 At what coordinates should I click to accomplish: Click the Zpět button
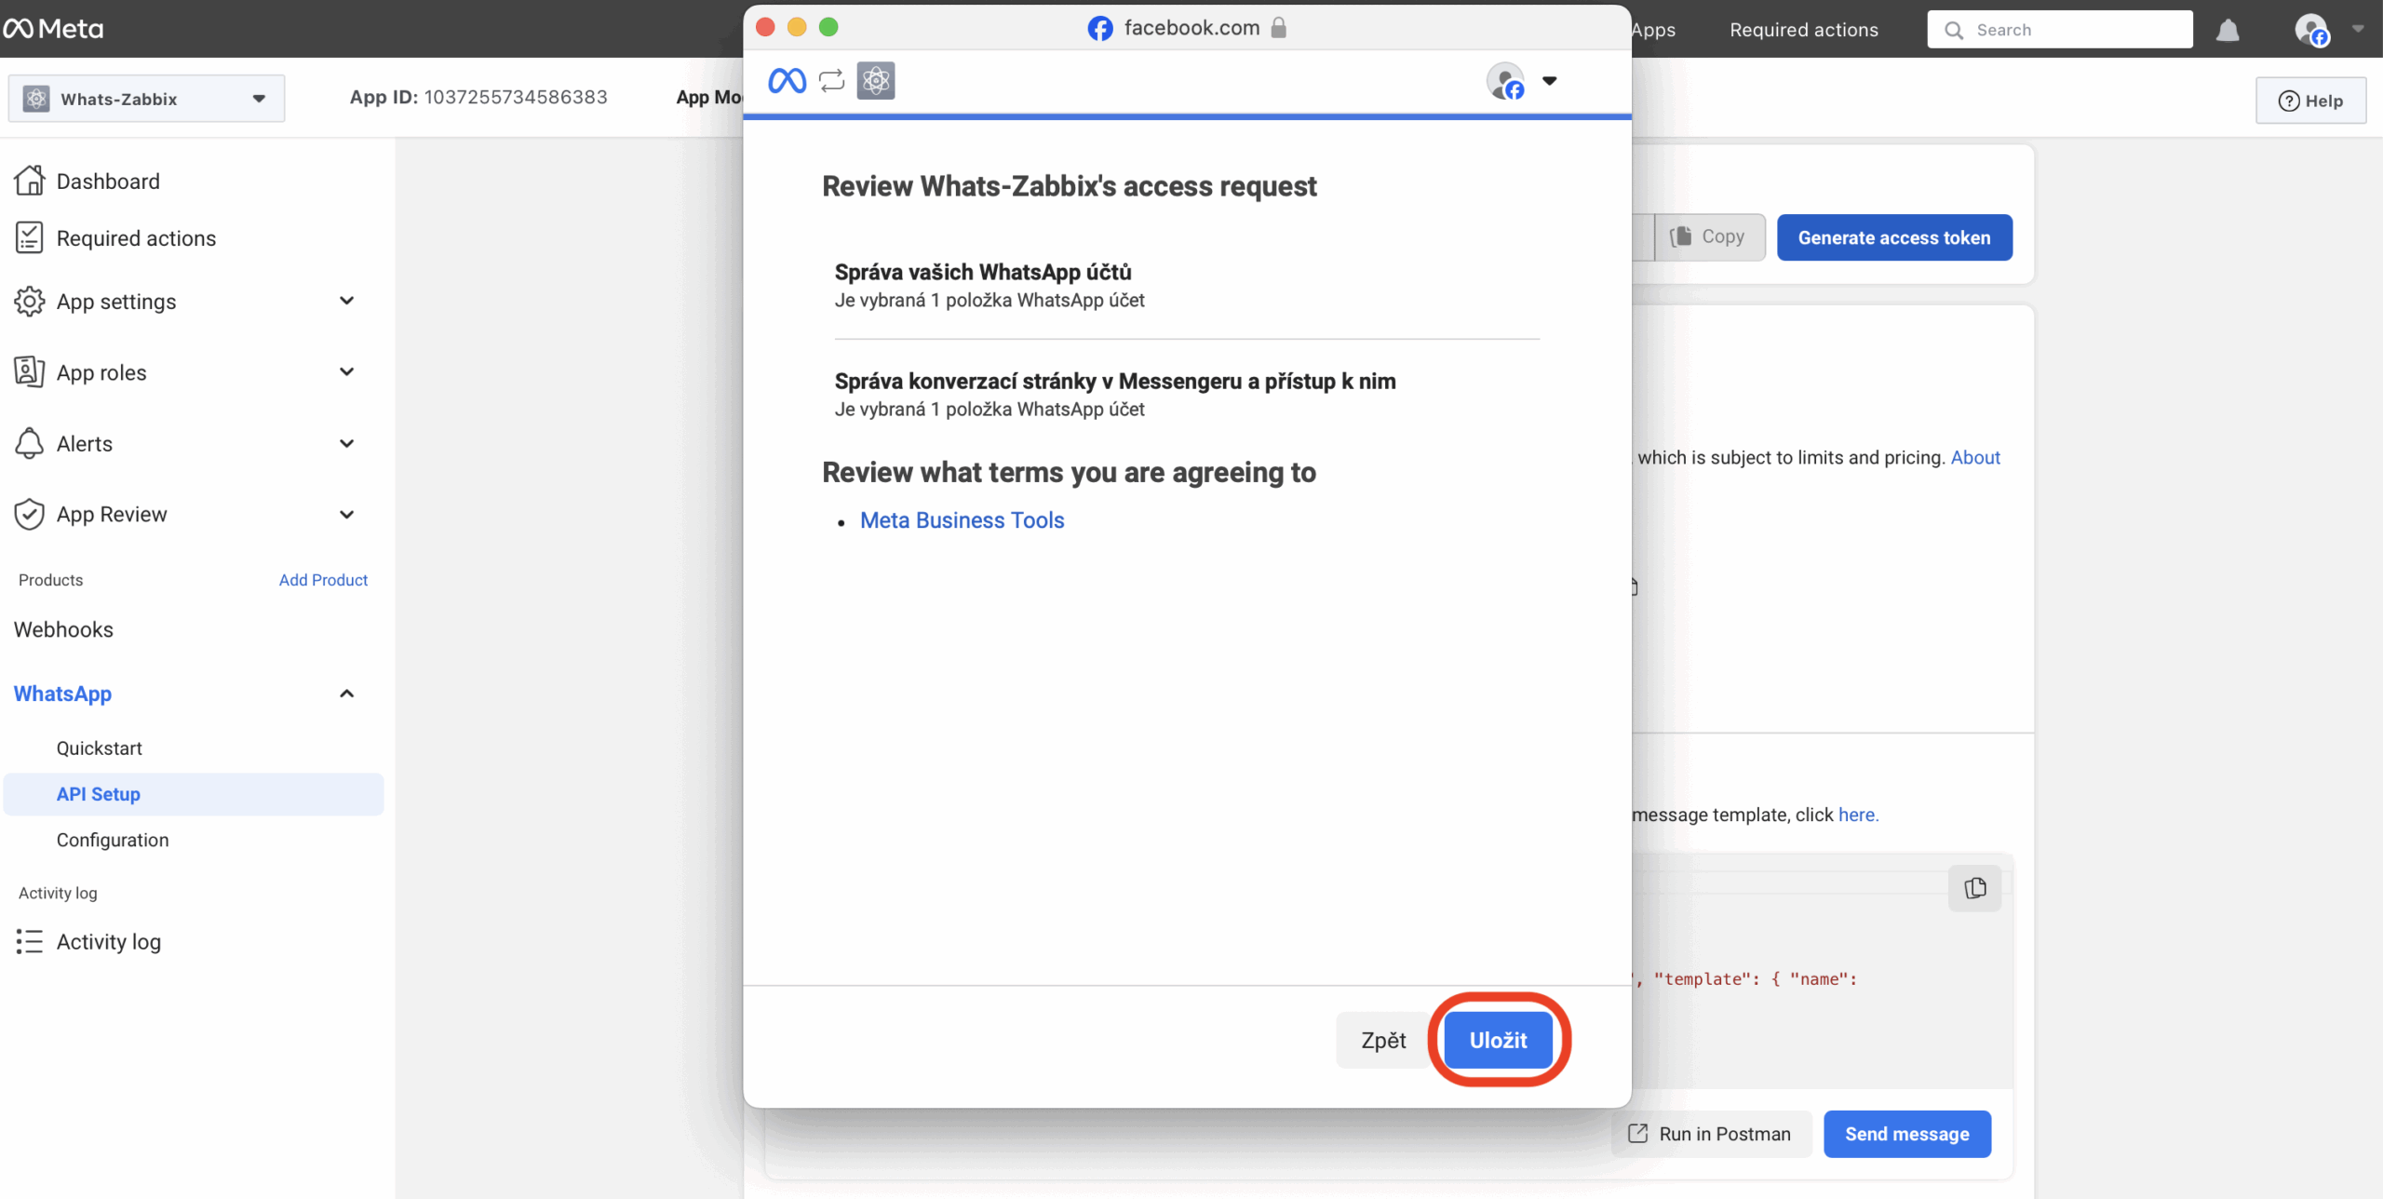click(x=1383, y=1040)
